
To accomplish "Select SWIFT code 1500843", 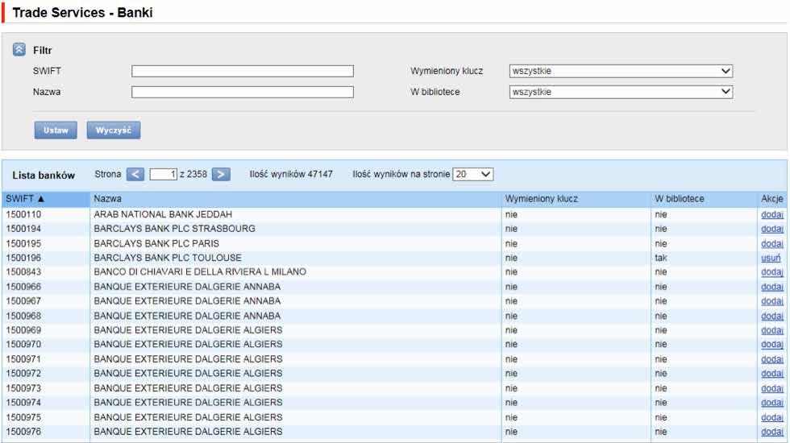I will [x=23, y=272].
